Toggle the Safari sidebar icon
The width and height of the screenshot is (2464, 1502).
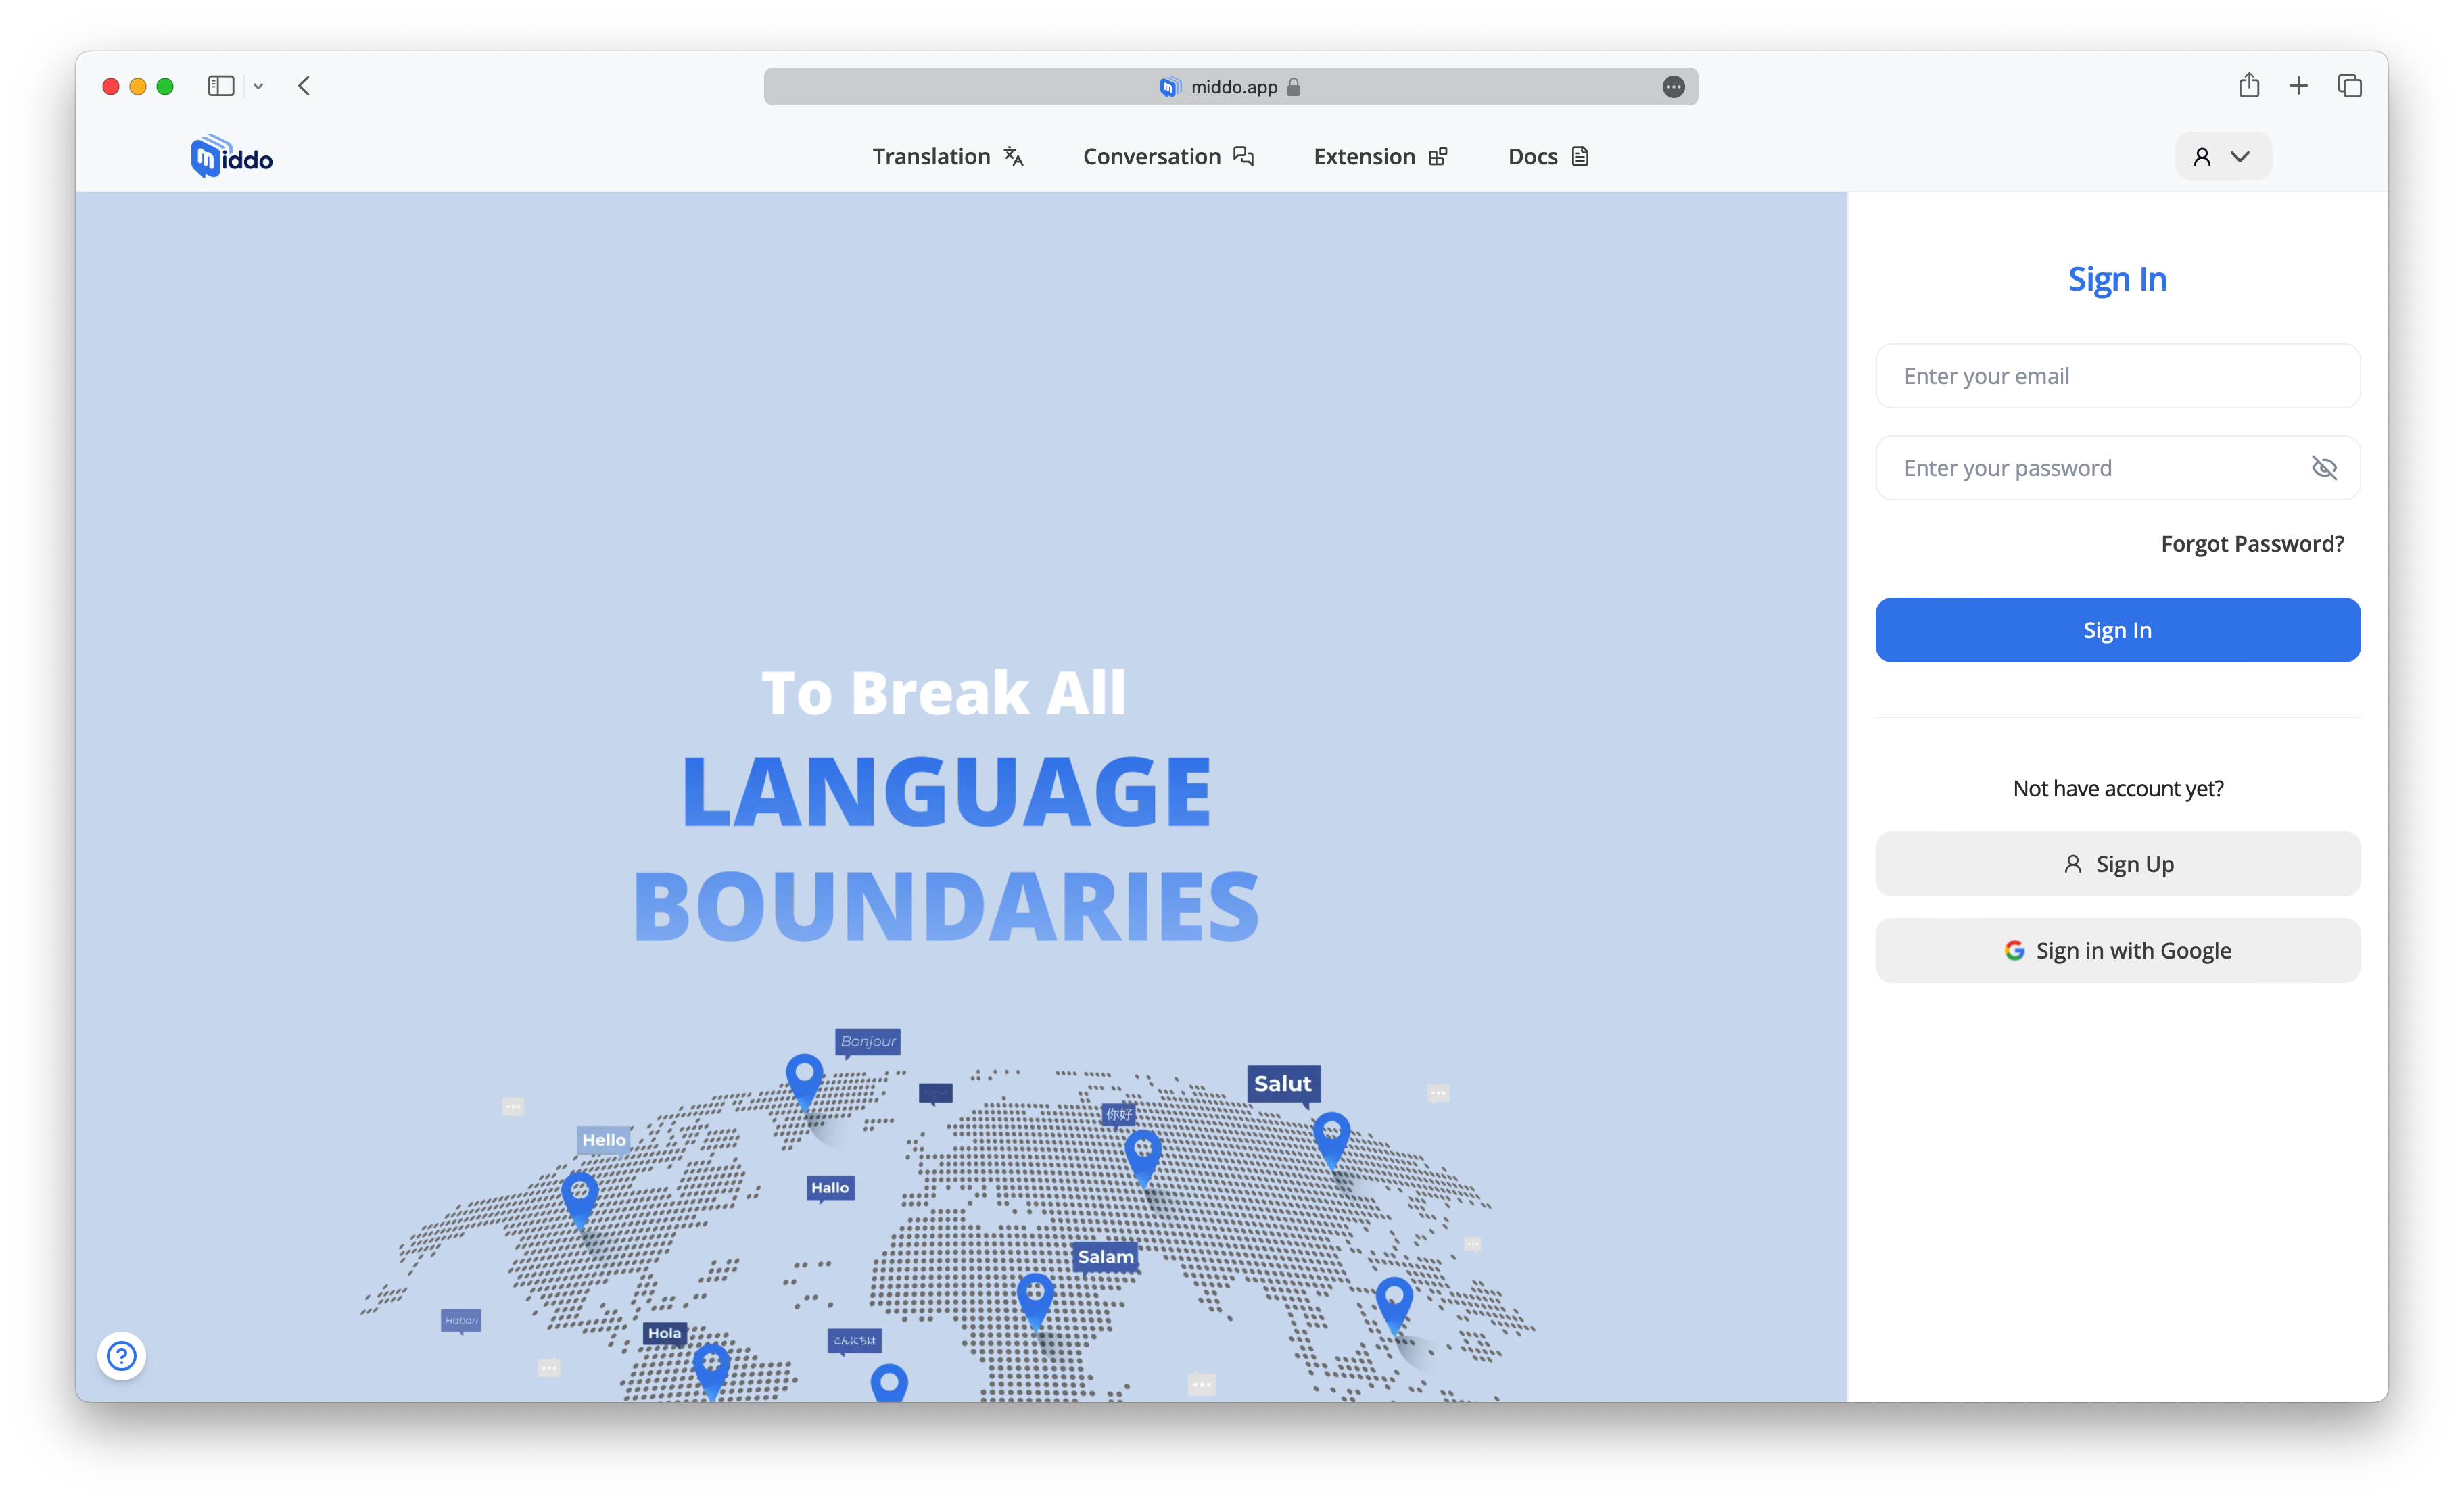(x=221, y=86)
